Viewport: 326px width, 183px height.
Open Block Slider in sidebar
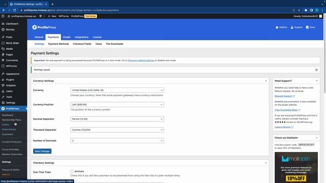coord(12,43)
